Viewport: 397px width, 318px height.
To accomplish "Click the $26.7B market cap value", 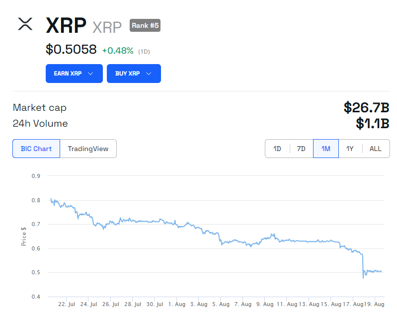I will [x=366, y=107].
